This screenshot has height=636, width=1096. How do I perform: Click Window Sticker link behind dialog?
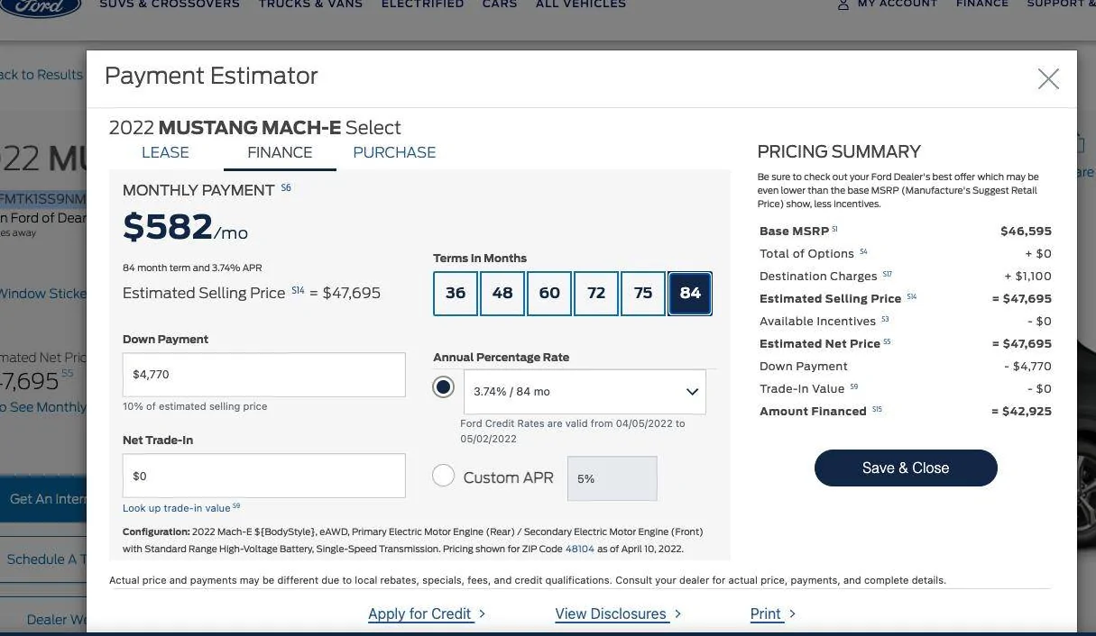point(42,293)
